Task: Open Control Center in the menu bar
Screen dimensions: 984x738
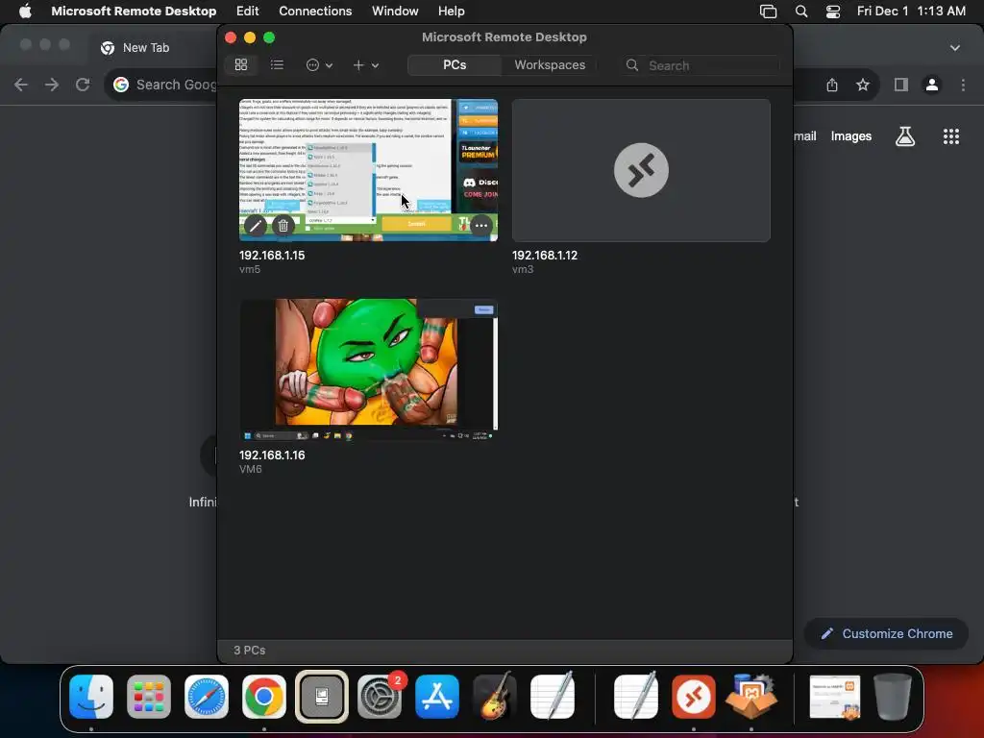Action: 833,11
